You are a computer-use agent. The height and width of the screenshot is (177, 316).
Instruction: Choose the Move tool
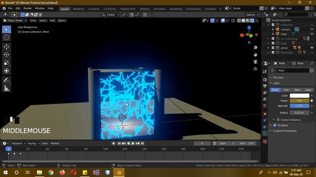(x=6, y=47)
